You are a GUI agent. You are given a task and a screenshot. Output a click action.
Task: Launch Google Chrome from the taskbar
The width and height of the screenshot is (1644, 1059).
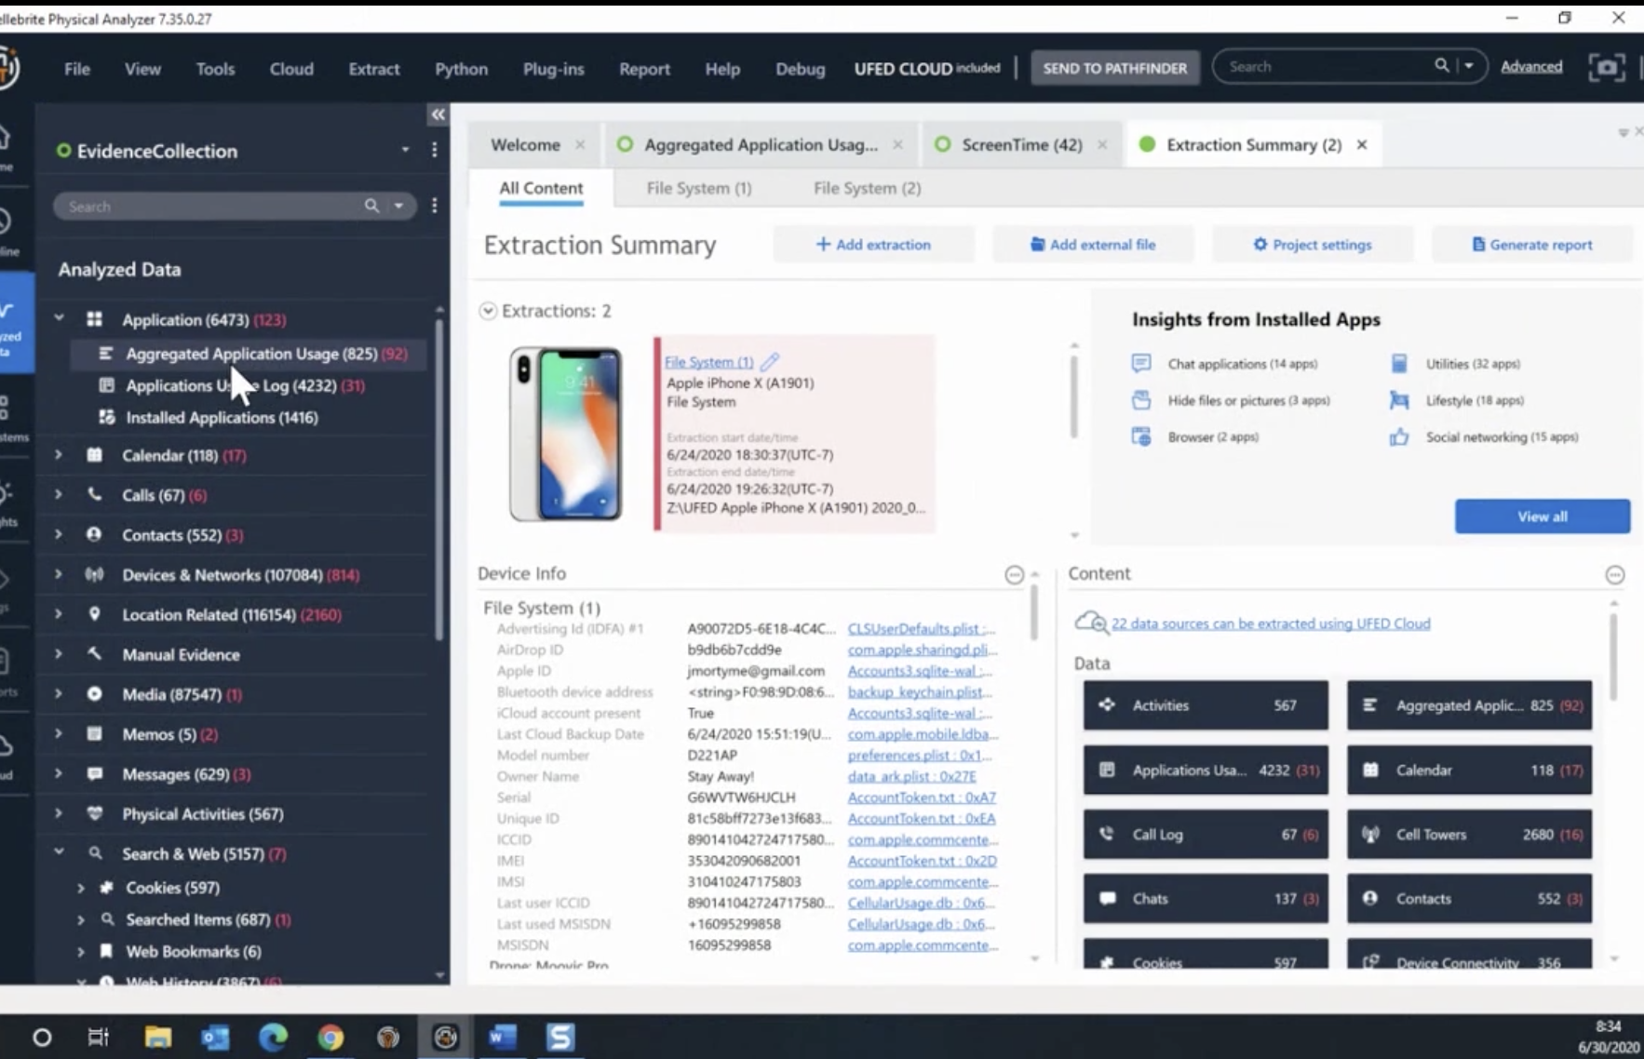tap(330, 1037)
